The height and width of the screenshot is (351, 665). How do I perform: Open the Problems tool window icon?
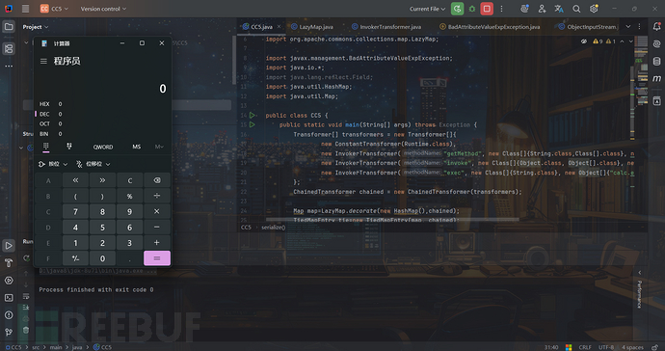click(9, 315)
